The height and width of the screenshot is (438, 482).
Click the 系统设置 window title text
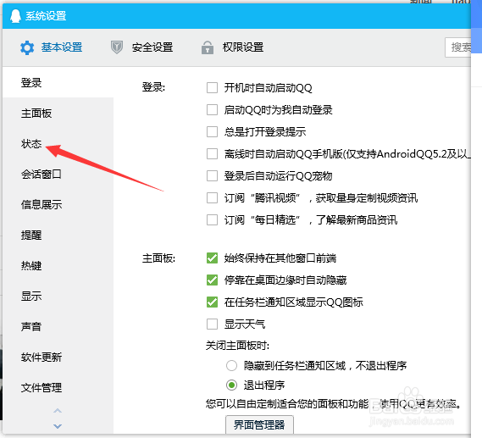46,16
